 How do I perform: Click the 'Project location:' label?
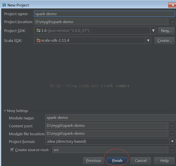click(18, 22)
